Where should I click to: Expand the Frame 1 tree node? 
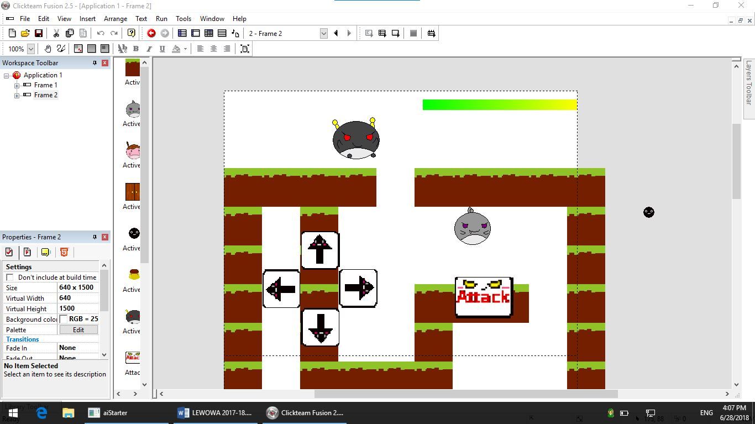[x=17, y=85]
